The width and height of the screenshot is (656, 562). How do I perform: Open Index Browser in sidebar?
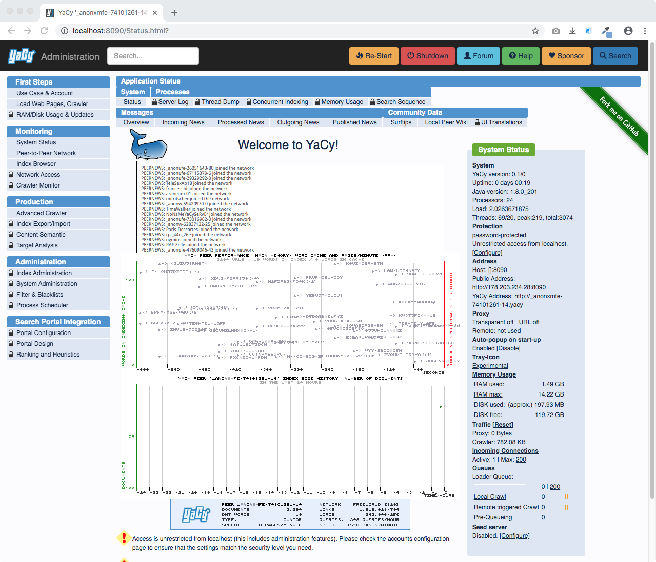pos(58,164)
